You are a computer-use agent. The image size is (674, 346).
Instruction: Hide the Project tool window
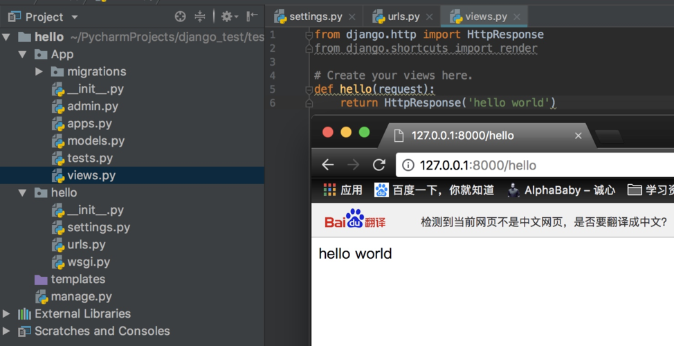coord(252,17)
